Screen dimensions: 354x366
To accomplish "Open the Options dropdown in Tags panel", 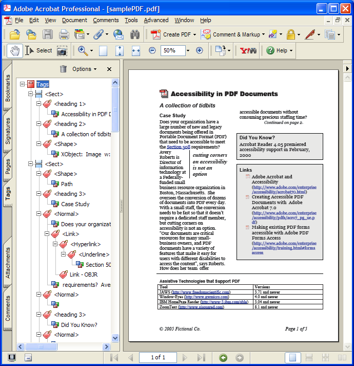I will (84, 69).
